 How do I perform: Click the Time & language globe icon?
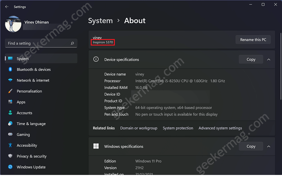10,123
